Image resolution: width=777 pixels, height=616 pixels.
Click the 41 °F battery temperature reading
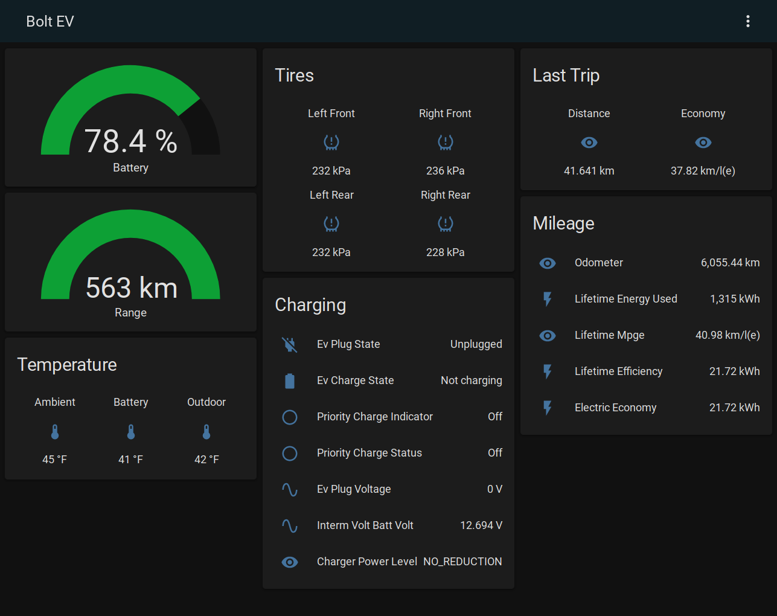[x=130, y=460]
